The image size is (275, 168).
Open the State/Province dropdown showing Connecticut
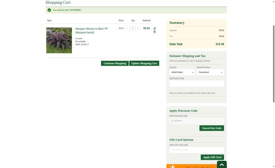point(210,72)
